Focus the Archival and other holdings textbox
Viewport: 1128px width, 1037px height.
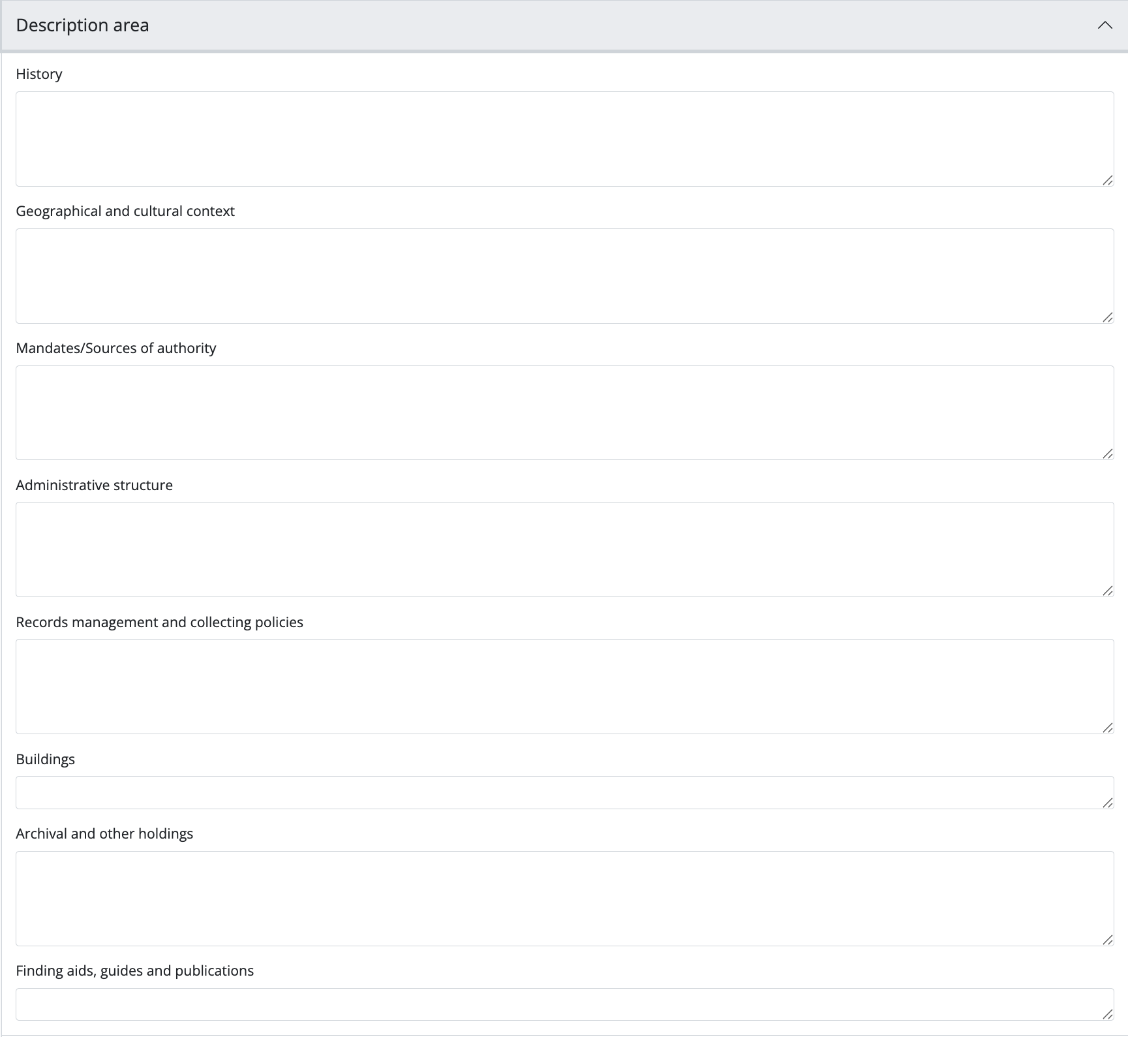(564, 898)
